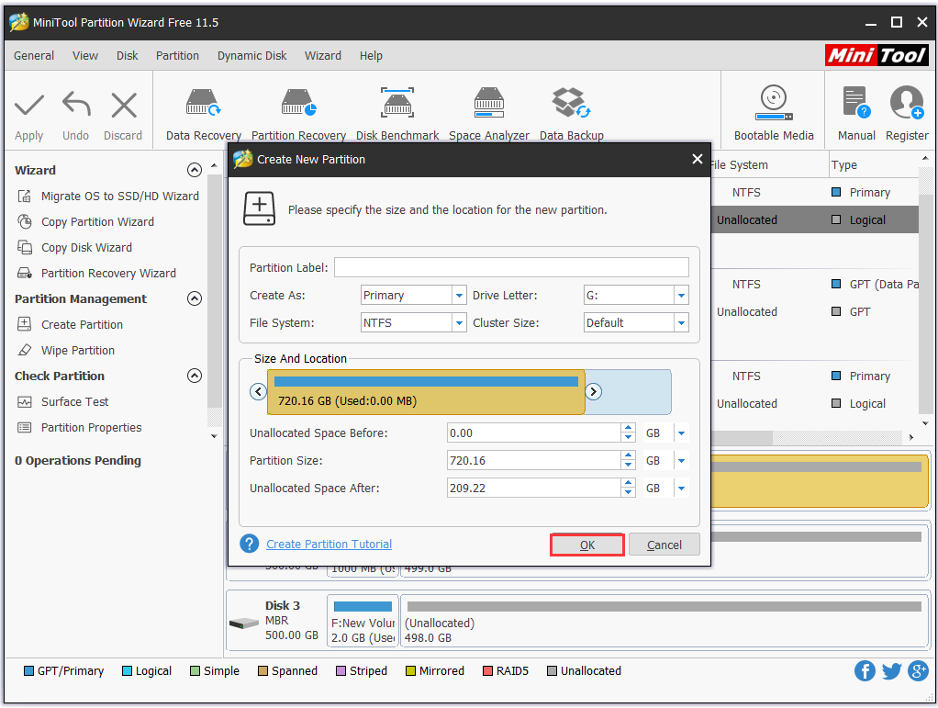
Task: Collapse the Check Partition section
Action: 195,376
